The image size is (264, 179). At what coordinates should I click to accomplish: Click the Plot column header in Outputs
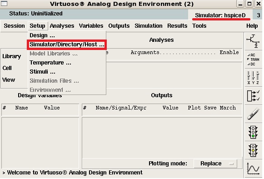point(194,108)
